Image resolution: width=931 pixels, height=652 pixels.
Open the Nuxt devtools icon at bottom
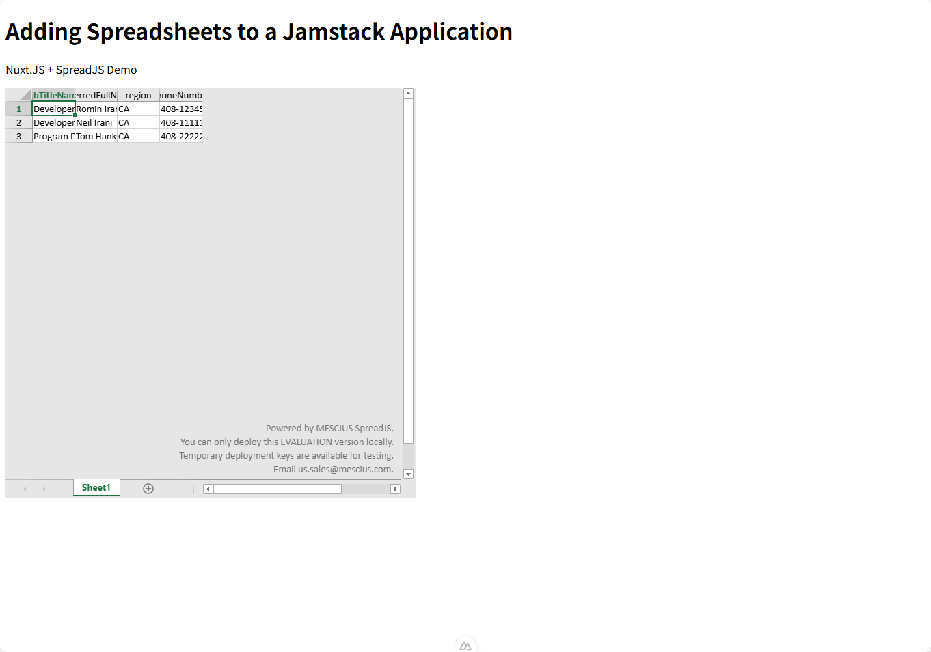465,646
